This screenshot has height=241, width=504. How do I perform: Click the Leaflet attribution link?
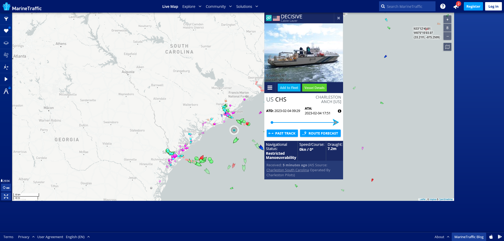pyautogui.click(x=423, y=199)
